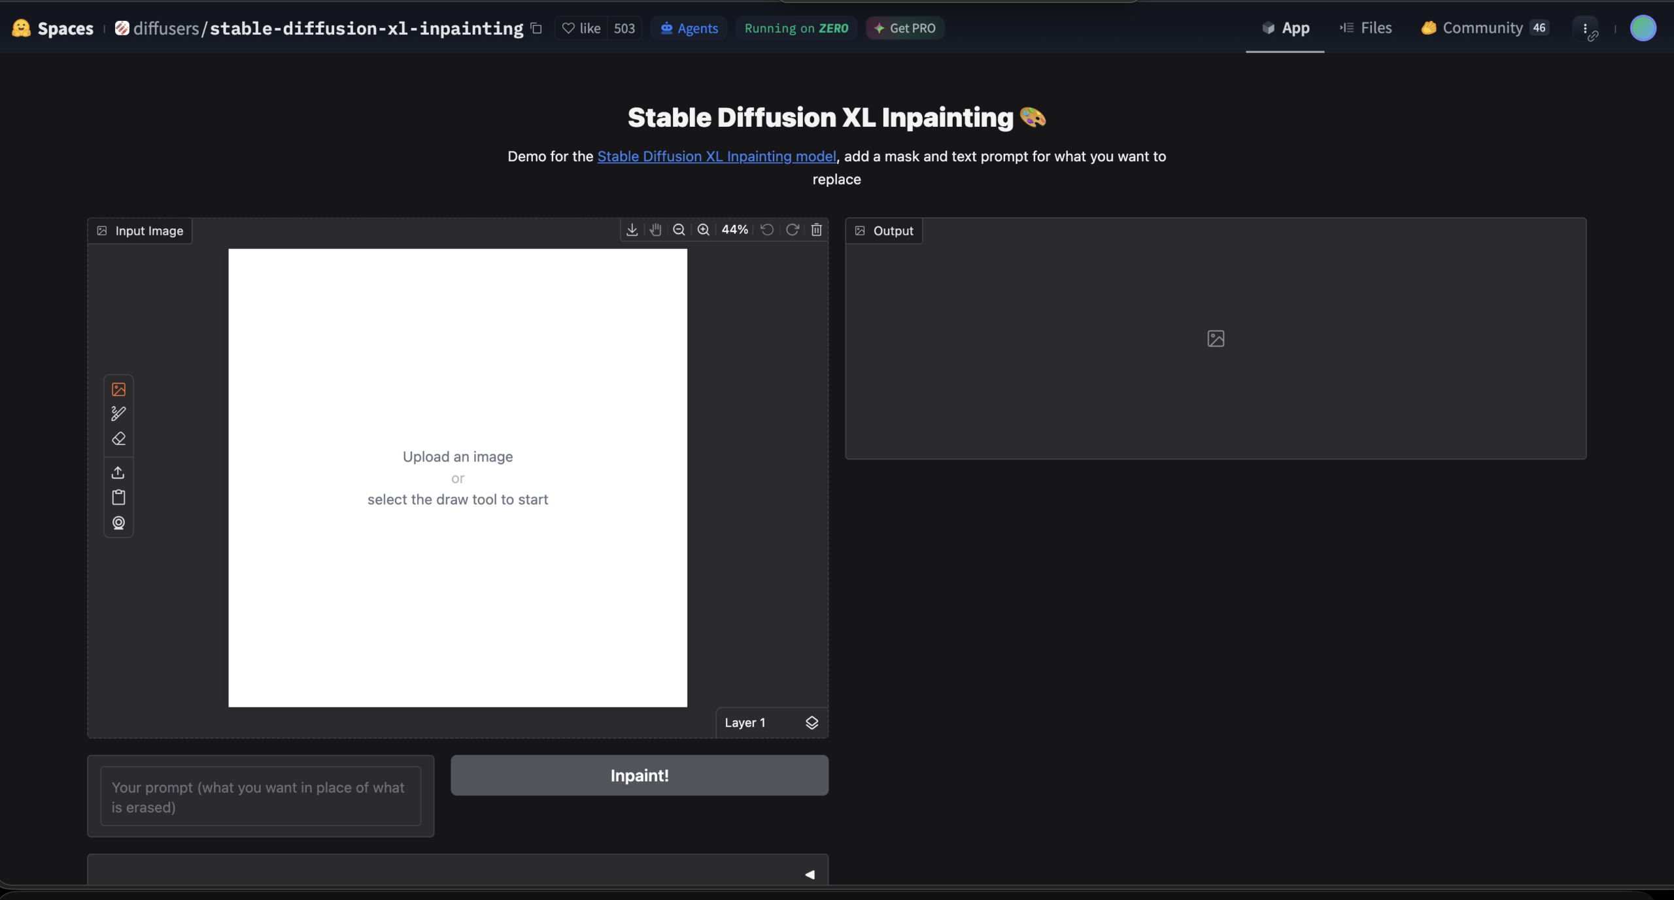The image size is (1674, 900).
Task: Zoom out of the canvas
Action: coord(679,229)
